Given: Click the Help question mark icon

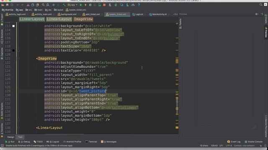Looking at the screenshot, I should click(x=139, y=5).
